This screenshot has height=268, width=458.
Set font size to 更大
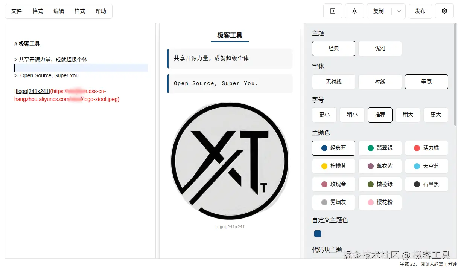[435, 115]
